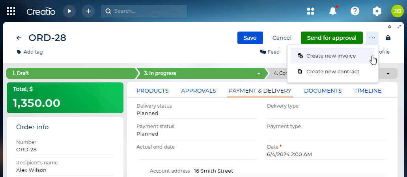Open the marketplace apps icon
The height and width of the screenshot is (177, 407).
[x=311, y=11]
